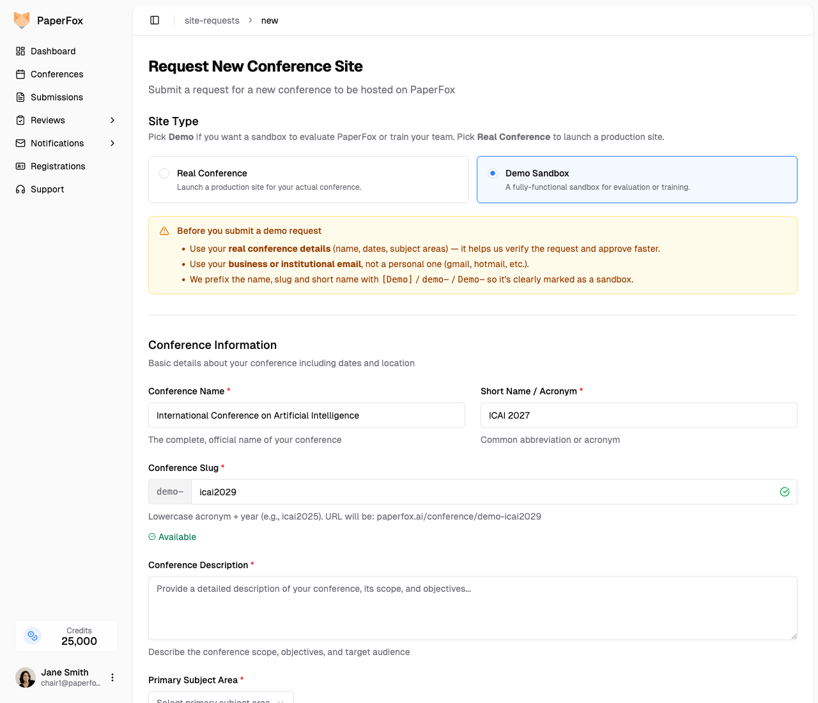Select the Real Conference radio option

point(164,173)
